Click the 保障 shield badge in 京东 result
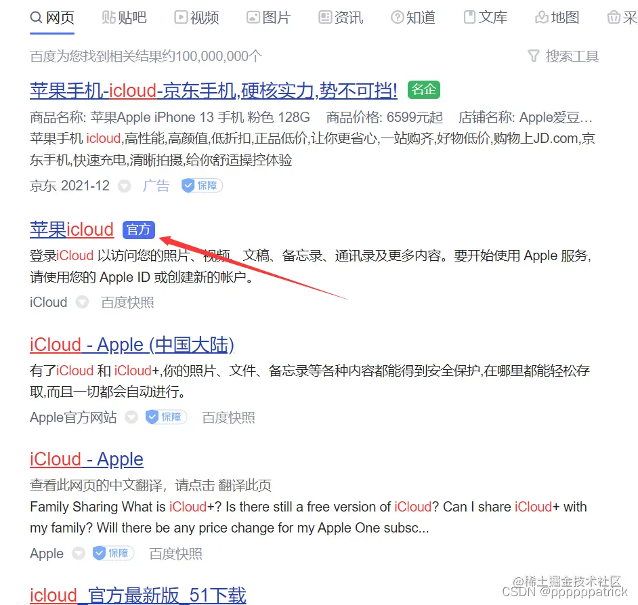The width and height of the screenshot is (638, 605). pos(202,186)
